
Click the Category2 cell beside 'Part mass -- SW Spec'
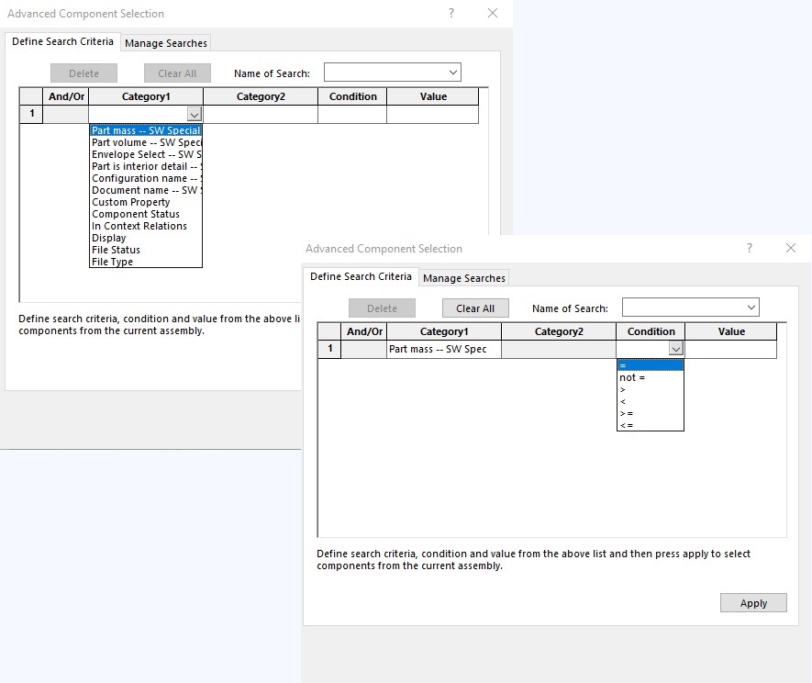click(x=558, y=350)
